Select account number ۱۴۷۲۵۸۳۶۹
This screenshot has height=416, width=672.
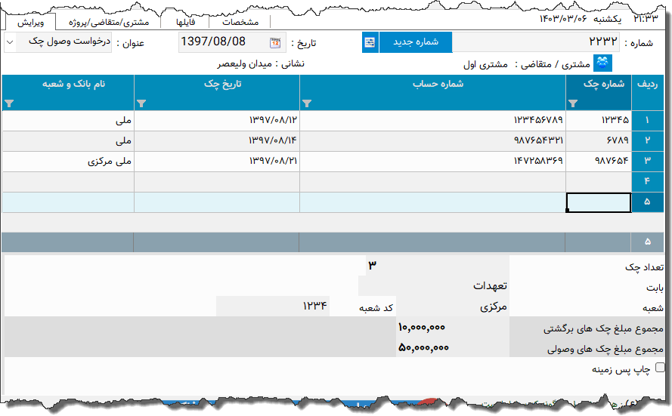[433, 162]
